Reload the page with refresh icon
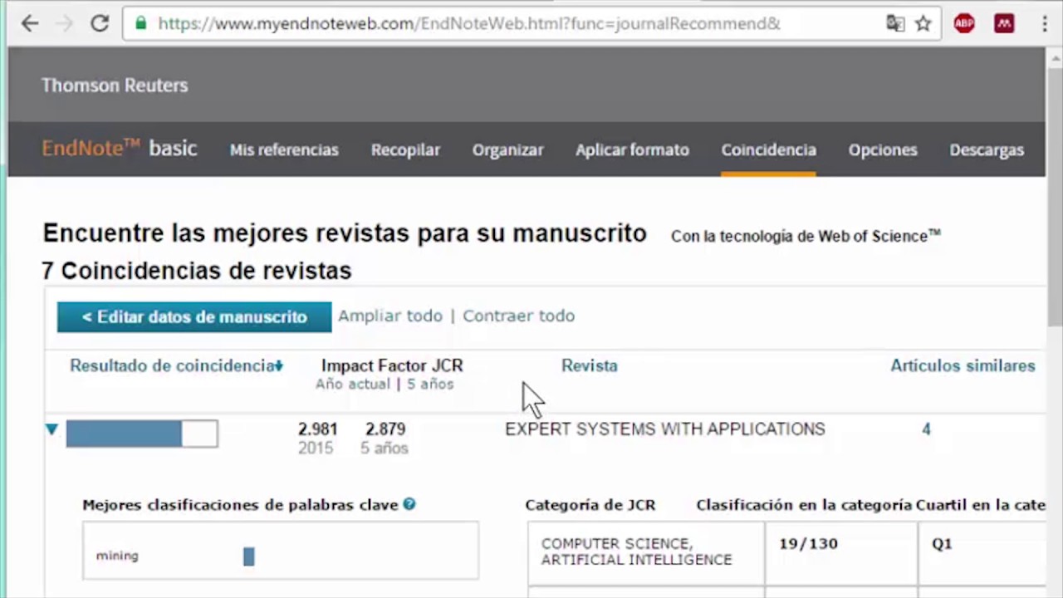Viewport: 1063px width, 598px height. 100,23
